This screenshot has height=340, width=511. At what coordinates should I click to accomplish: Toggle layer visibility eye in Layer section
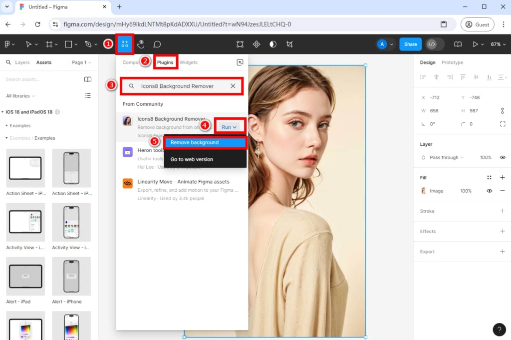click(503, 157)
